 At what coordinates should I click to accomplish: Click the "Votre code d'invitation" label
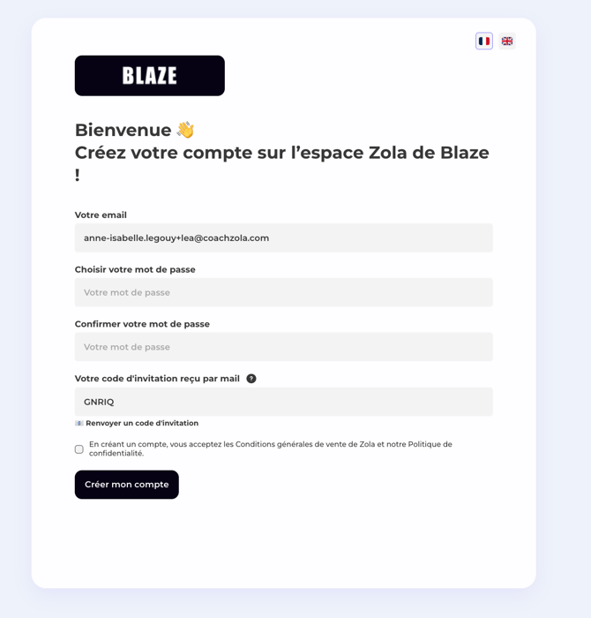pos(157,379)
